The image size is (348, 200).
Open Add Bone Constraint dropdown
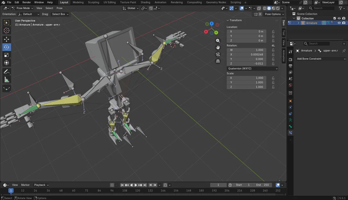pyautogui.click(x=321, y=59)
